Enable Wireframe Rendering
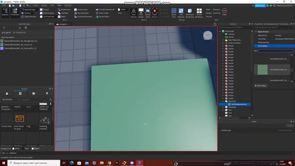This screenshot has width=295, height=166. [x=189, y=13]
